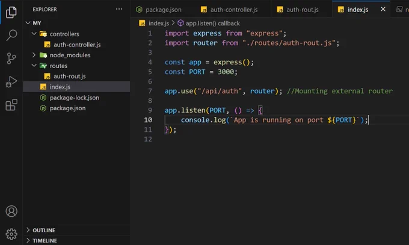Click index.js breadcrumb item

tap(159, 23)
